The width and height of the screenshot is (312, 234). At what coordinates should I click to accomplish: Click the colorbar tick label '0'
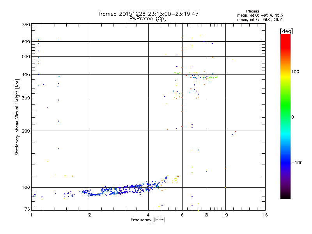[292, 117]
